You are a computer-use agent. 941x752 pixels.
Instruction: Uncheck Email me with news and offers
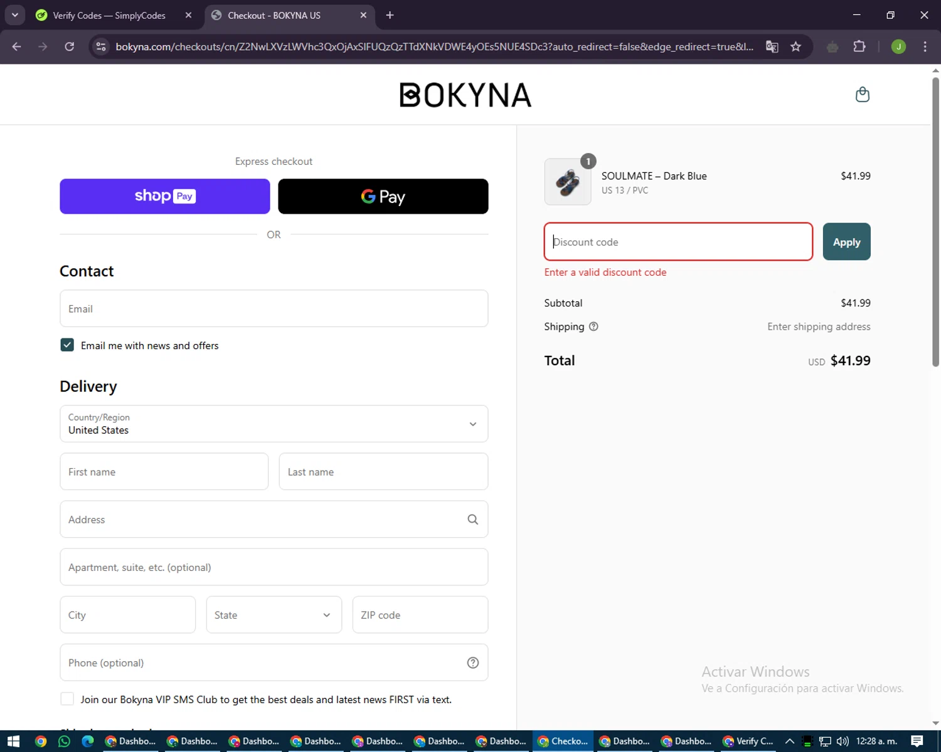pos(67,345)
